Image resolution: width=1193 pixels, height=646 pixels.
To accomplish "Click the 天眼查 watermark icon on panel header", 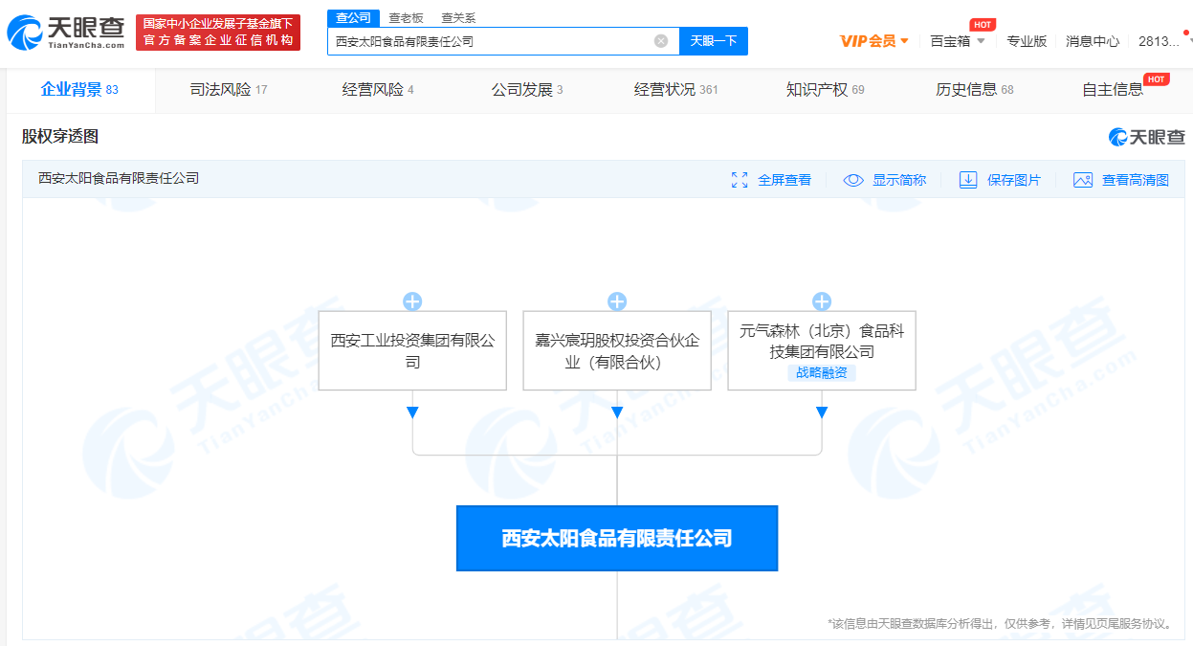I will (1119, 137).
